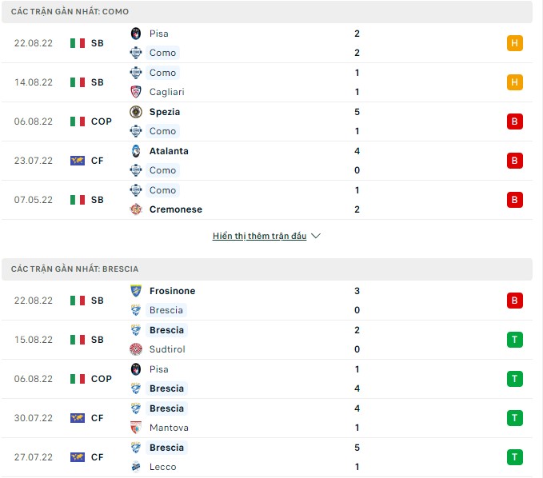The height and width of the screenshot is (478, 543).
Task: Click the orange H badge for Pisa match
Action: click(515, 43)
